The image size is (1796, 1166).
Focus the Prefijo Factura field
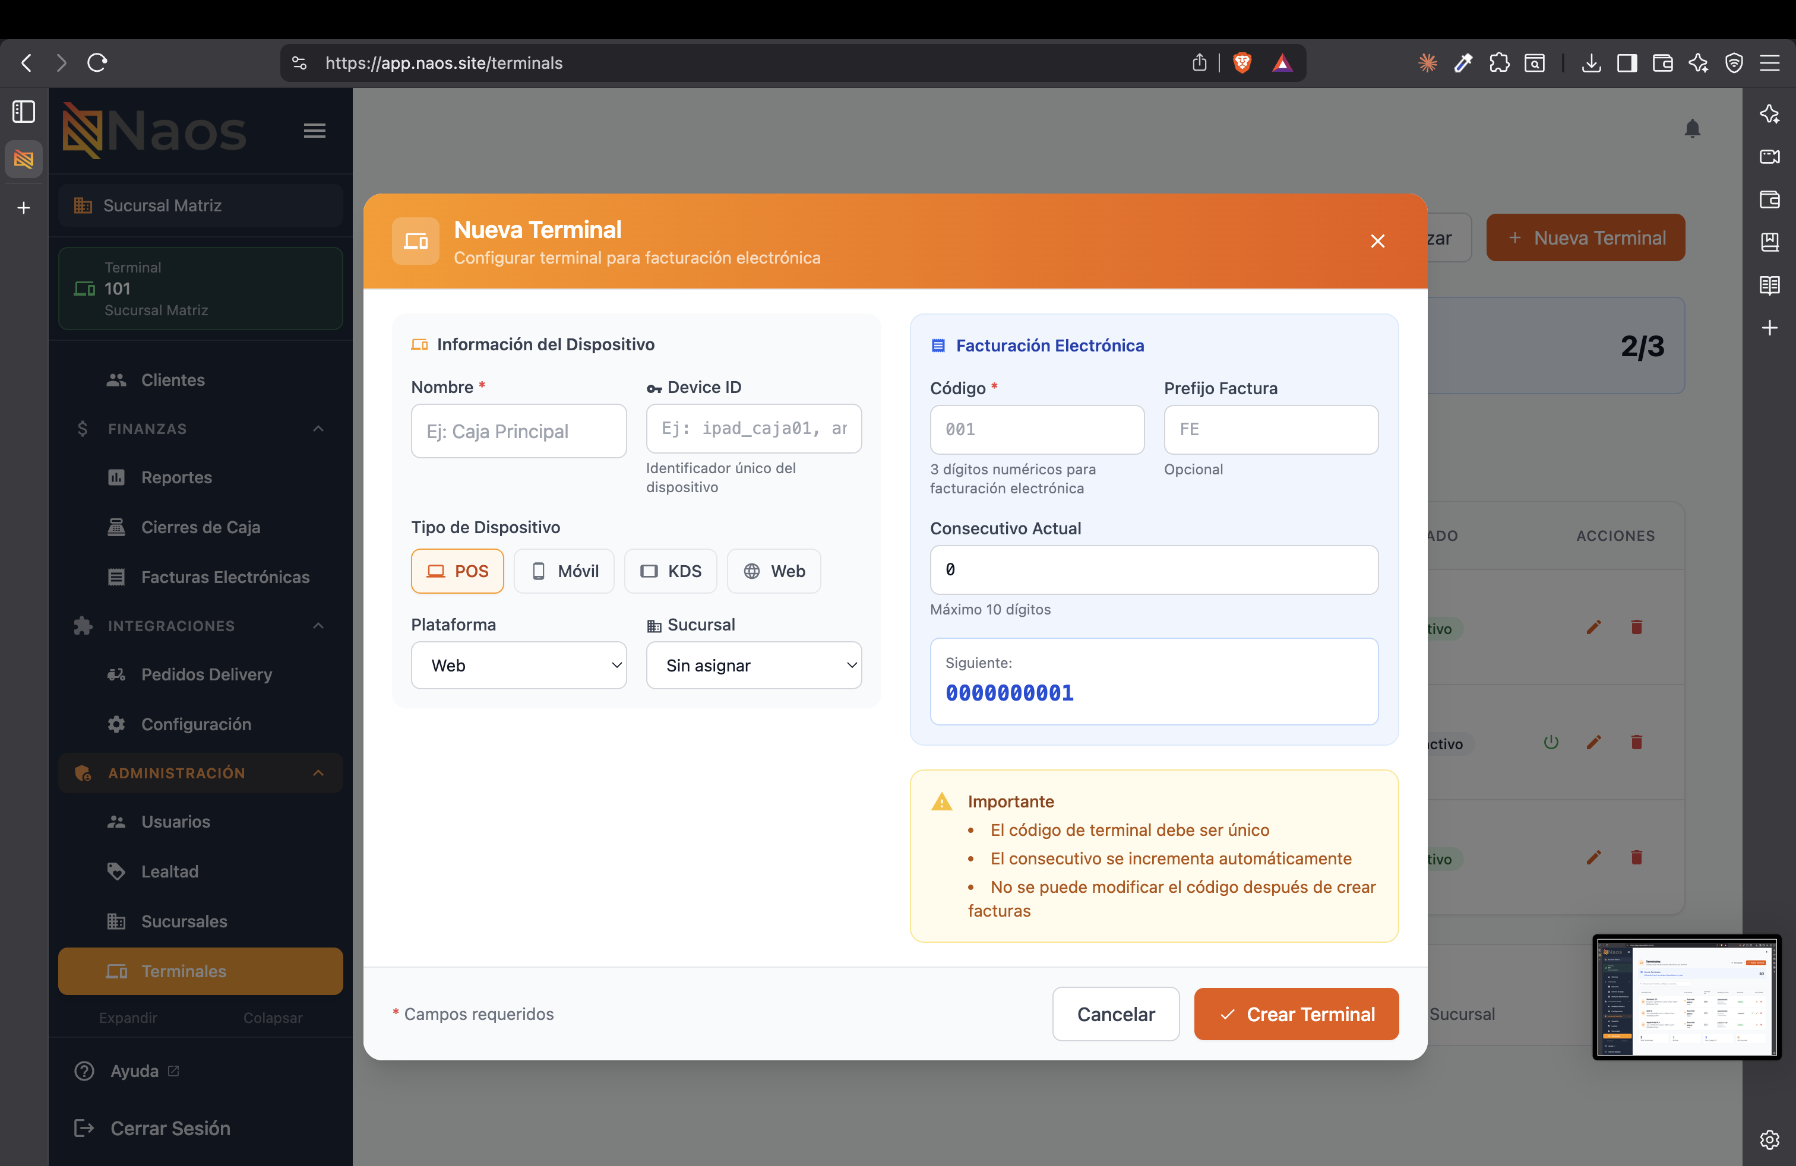pos(1271,429)
